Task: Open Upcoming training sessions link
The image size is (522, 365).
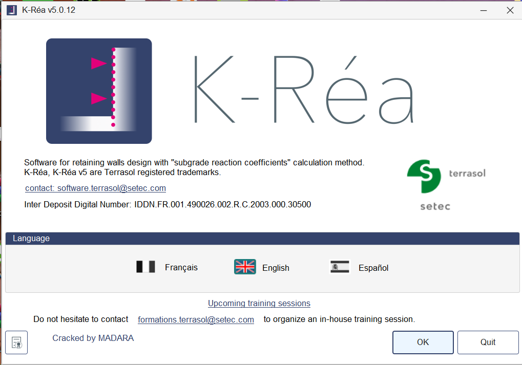Action: (259, 304)
